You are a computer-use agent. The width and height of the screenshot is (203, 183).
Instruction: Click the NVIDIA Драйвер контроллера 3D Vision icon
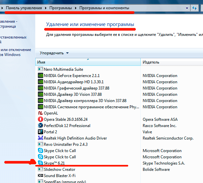point(41,100)
